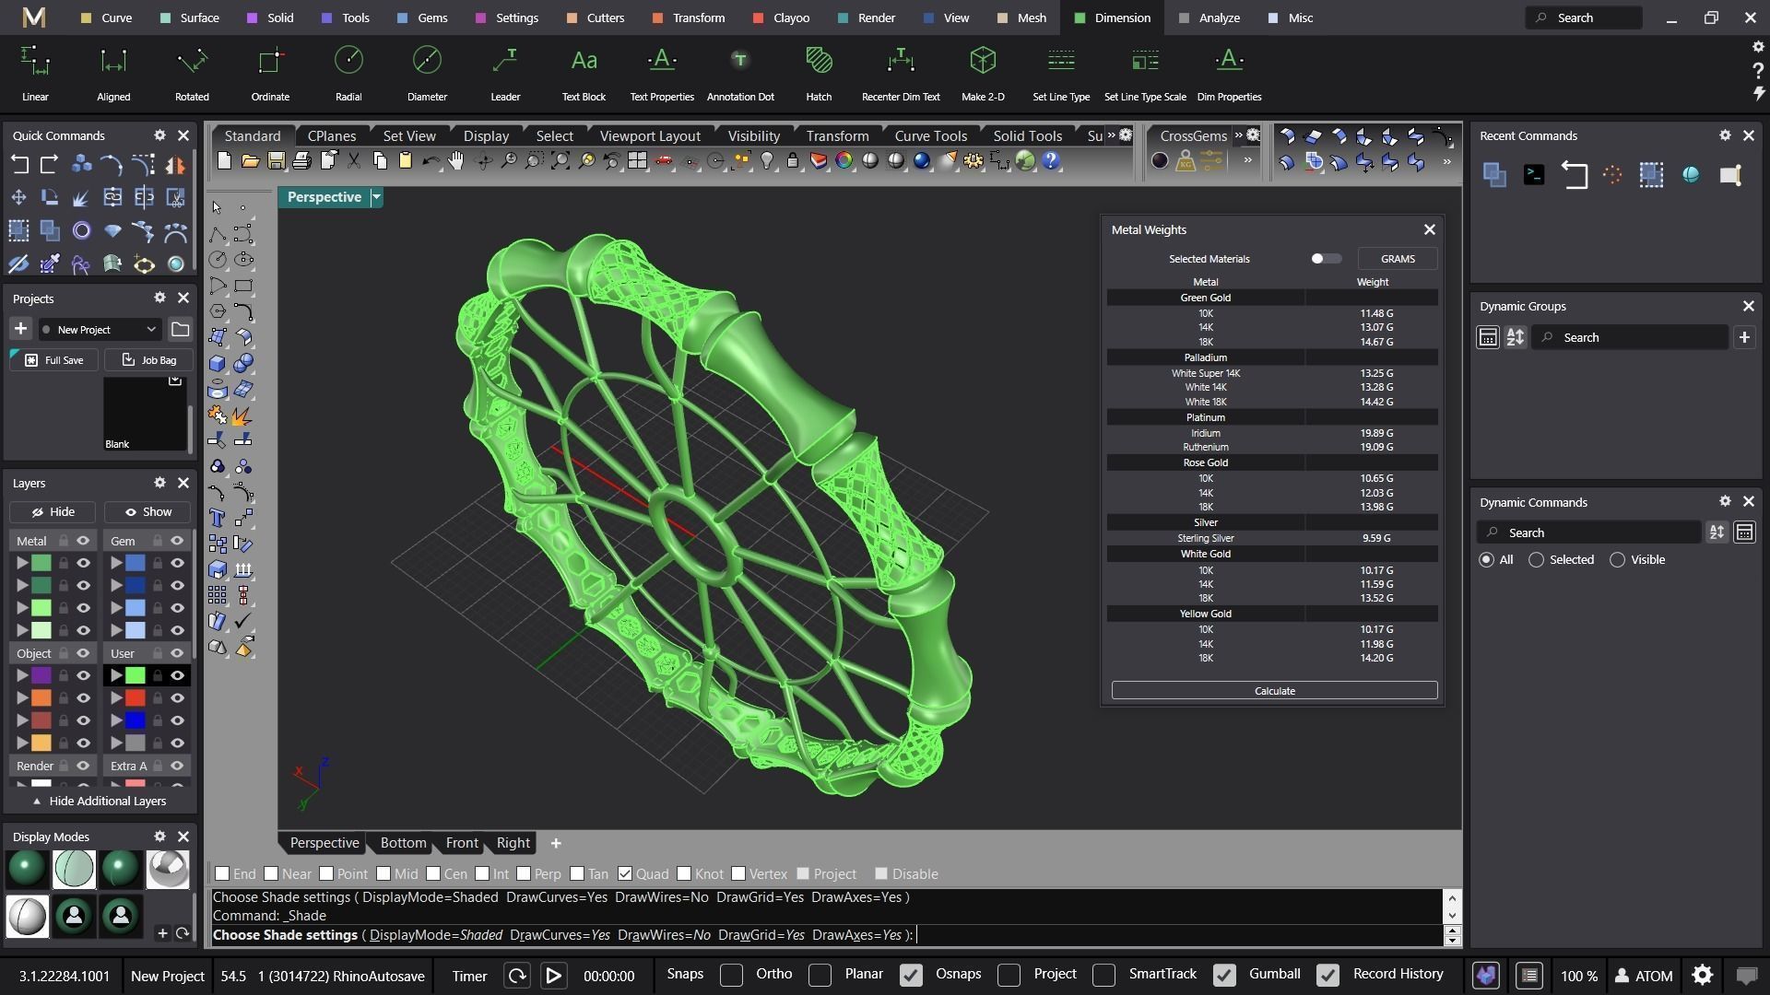
Task: Open the Render menu tab
Action: 867,18
